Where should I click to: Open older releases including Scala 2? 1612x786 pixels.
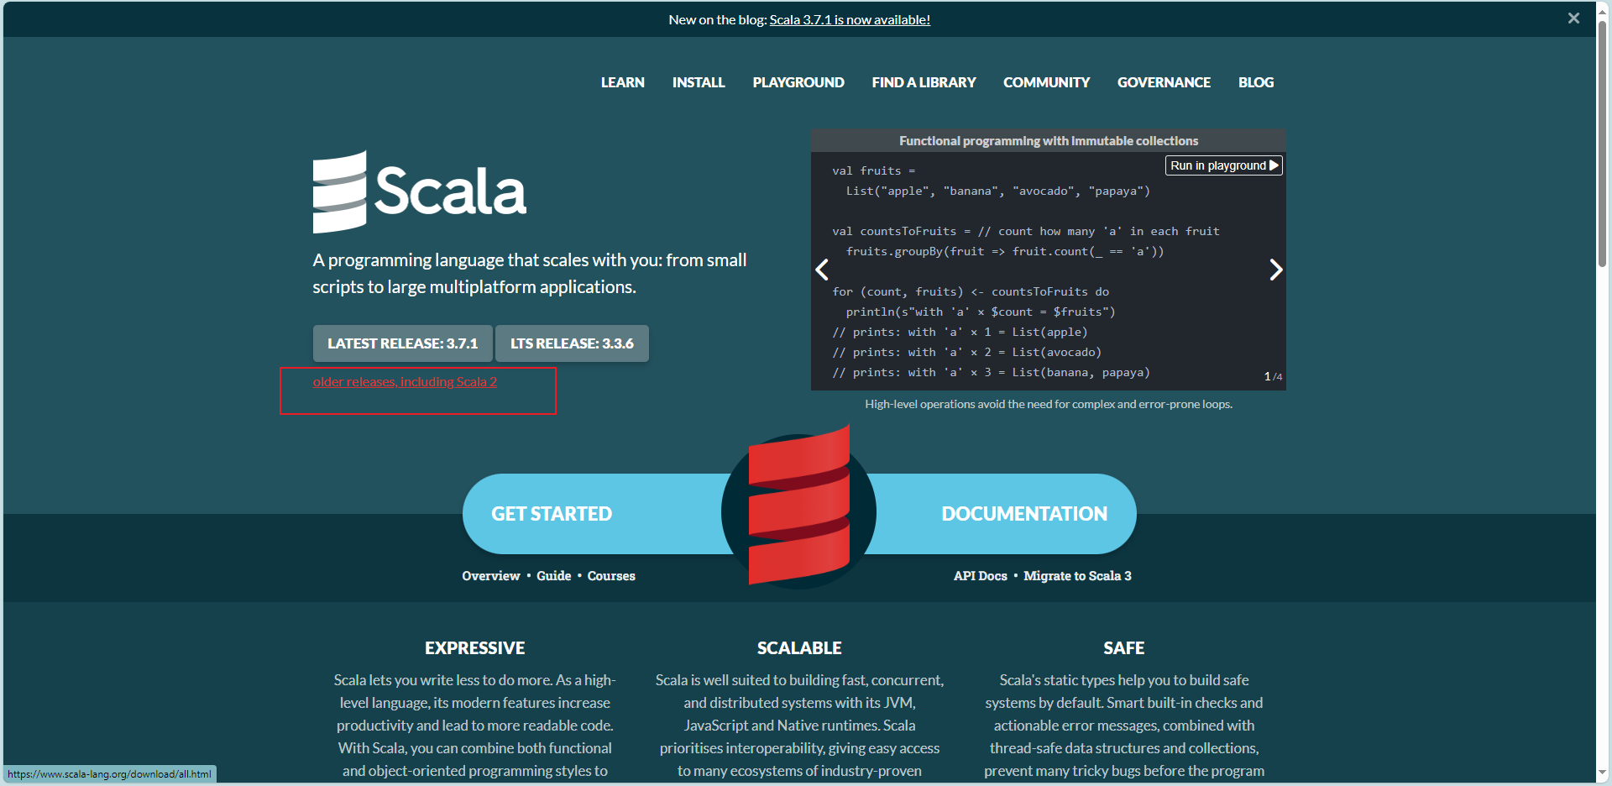[405, 382]
